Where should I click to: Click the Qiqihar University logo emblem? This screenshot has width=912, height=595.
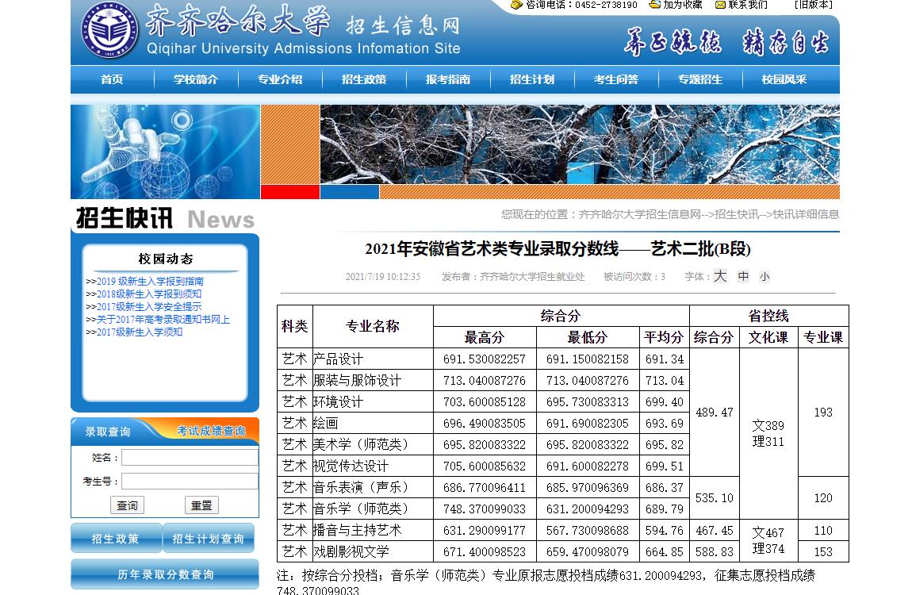click(x=109, y=29)
